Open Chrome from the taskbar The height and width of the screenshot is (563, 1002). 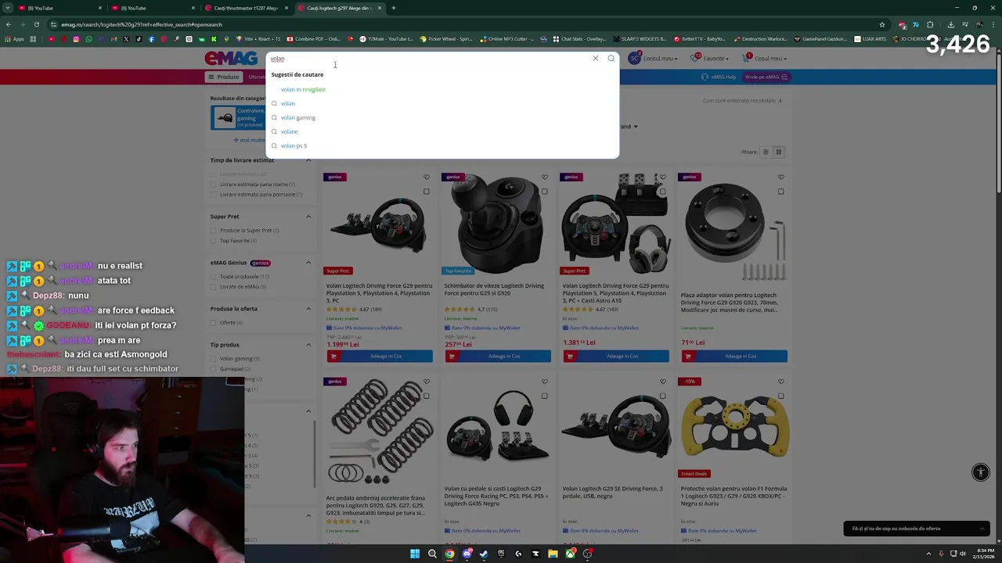pos(449,554)
